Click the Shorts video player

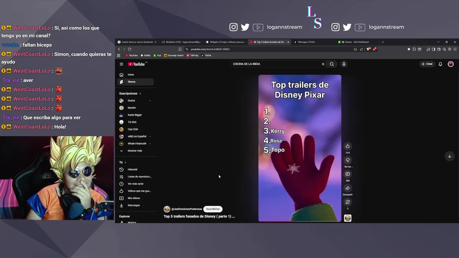click(x=300, y=148)
